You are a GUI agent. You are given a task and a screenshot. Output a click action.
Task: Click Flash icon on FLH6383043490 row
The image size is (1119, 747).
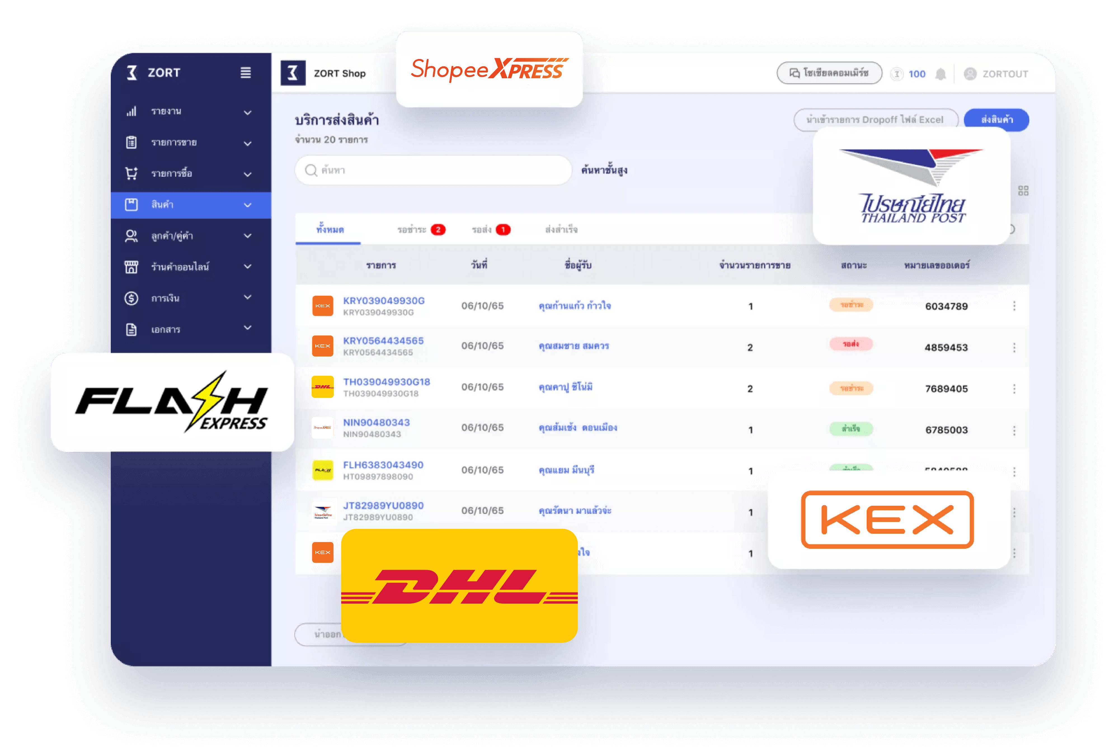click(x=323, y=470)
